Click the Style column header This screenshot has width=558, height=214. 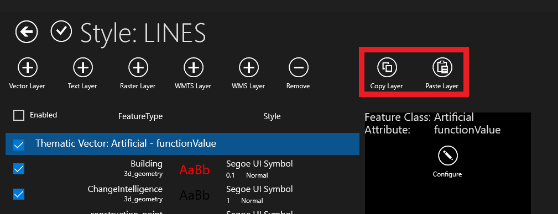[272, 116]
